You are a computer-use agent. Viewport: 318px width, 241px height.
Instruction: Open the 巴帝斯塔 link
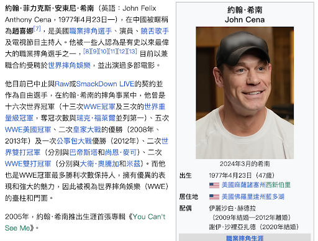click(x=83, y=153)
